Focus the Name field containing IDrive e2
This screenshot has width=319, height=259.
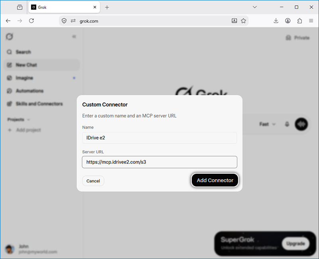coord(159,138)
